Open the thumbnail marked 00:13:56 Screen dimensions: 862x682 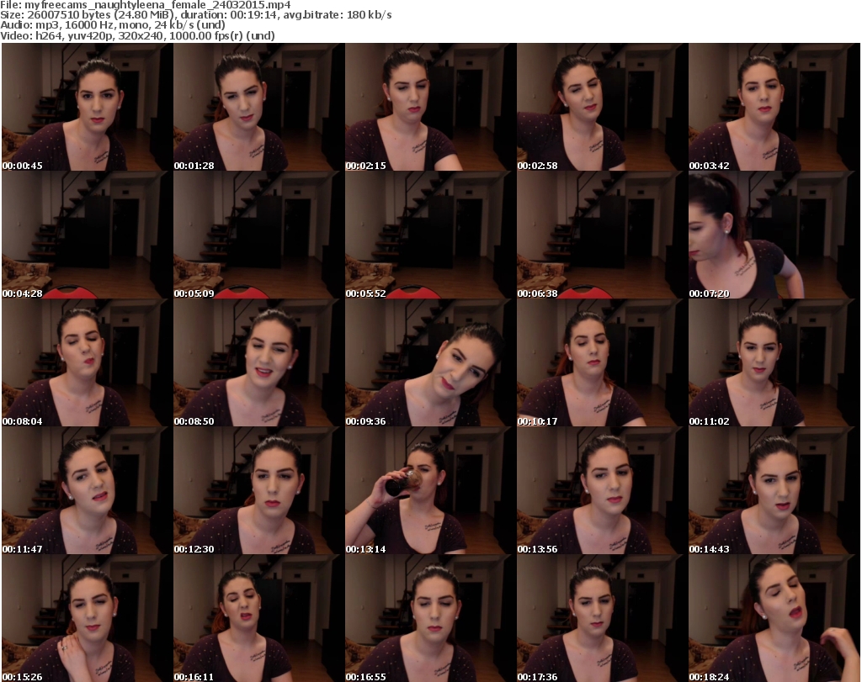[603, 490]
